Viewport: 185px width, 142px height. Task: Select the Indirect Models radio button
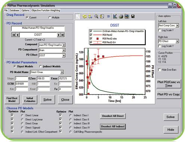click(x=40, y=66)
